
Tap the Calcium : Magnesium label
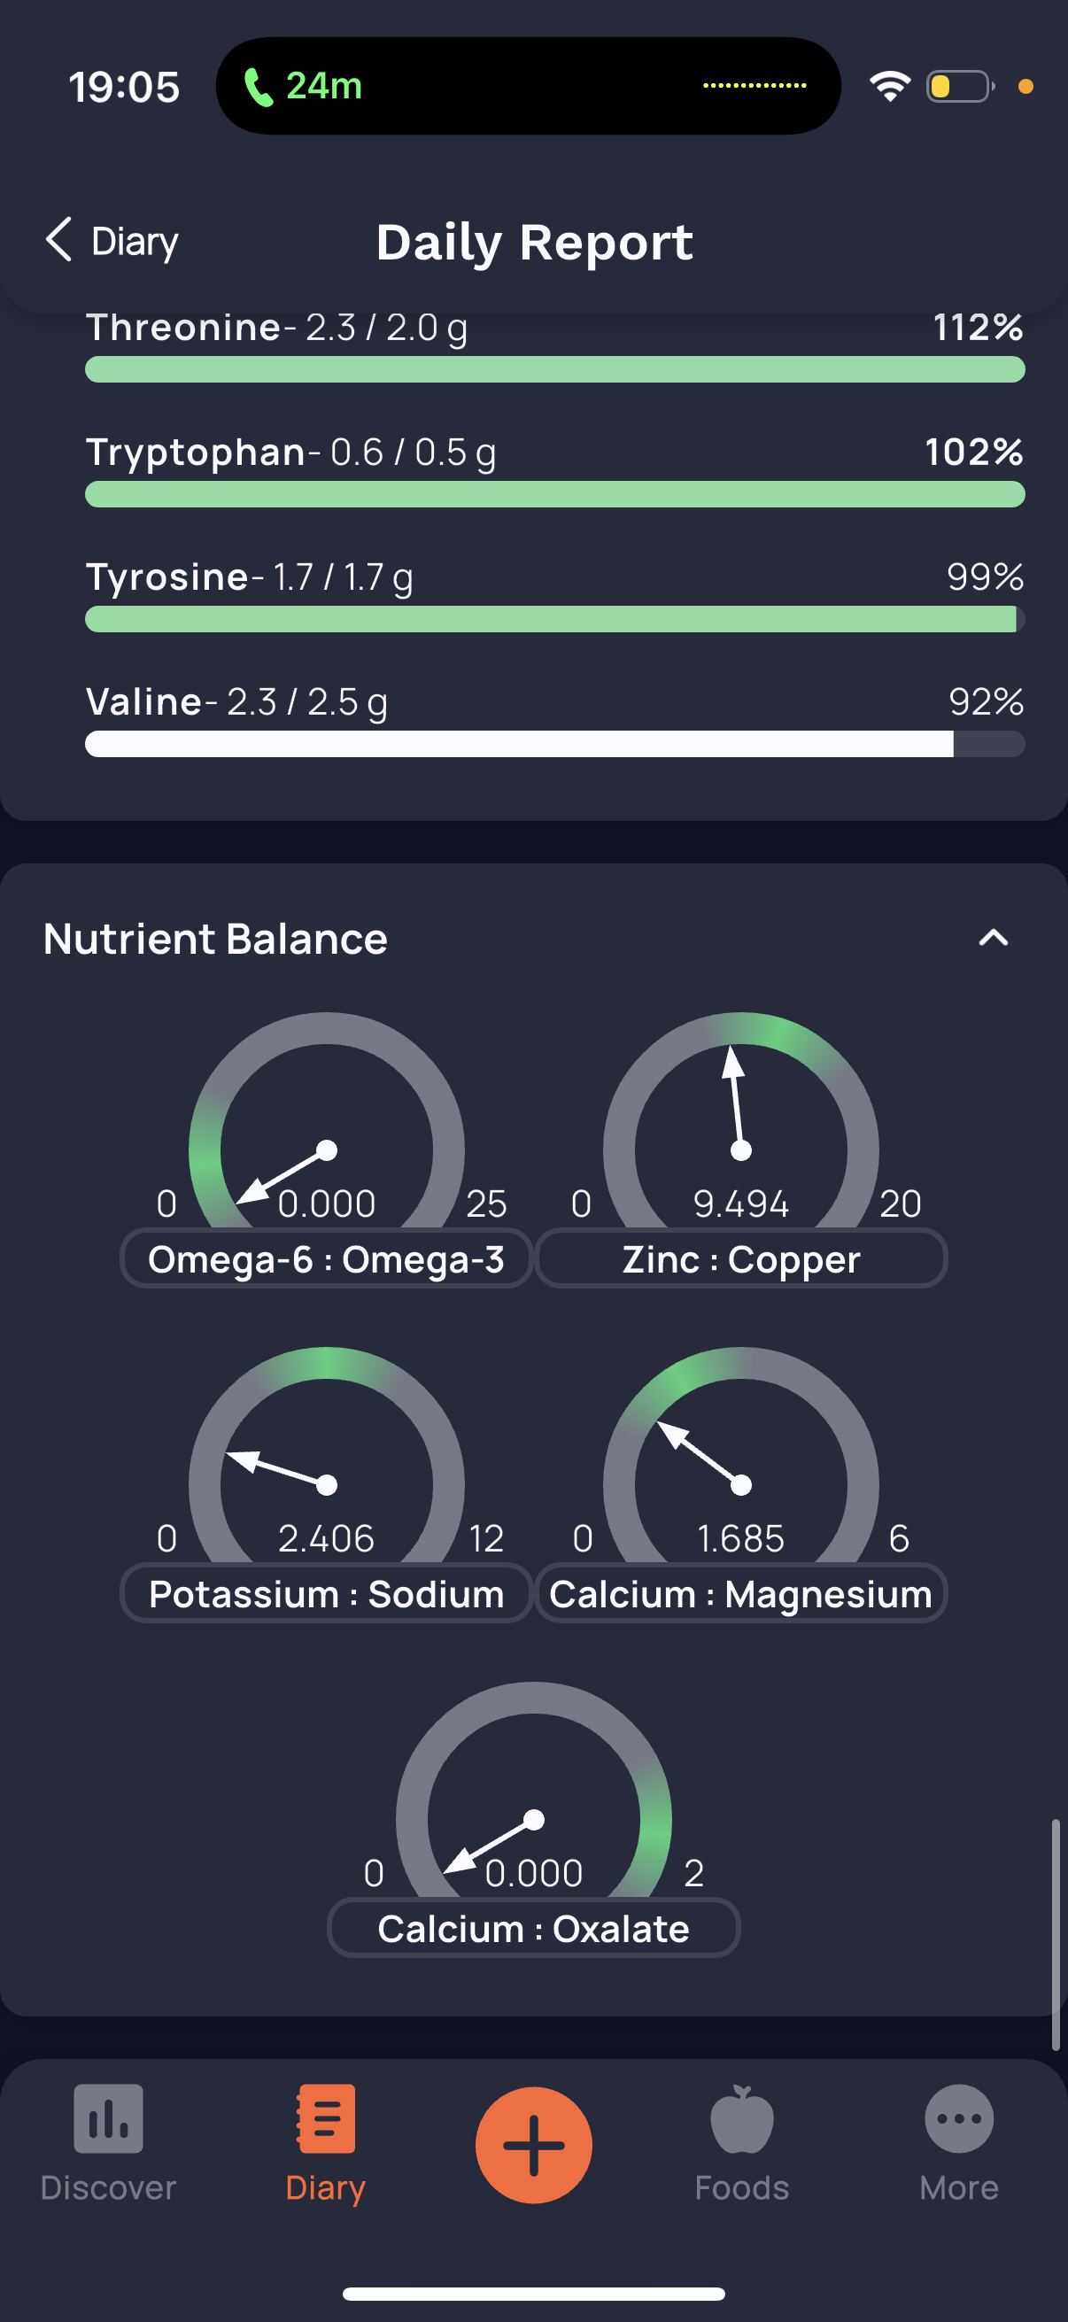click(x=741, y=1593)
